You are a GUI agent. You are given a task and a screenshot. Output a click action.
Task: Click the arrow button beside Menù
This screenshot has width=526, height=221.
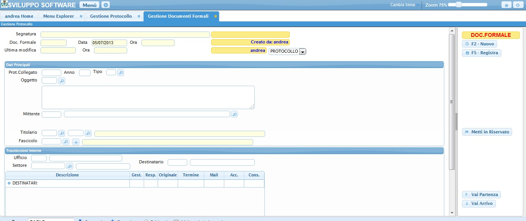pos(106,5)
